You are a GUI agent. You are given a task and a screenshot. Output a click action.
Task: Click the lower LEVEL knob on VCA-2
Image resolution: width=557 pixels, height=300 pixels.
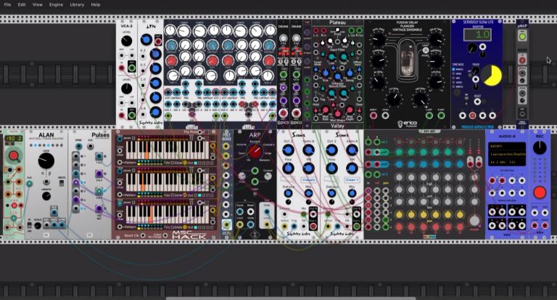coord(126,88)
